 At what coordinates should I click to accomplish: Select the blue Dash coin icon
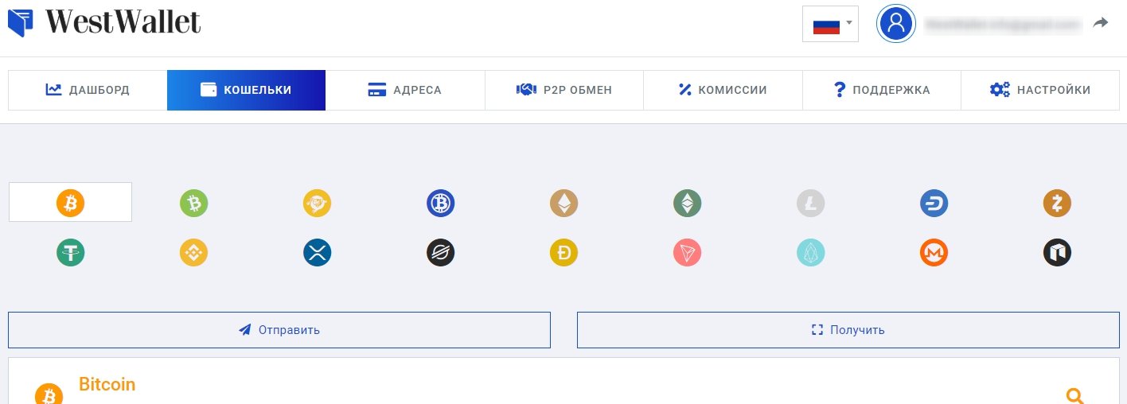pyautogui.click(x=934, y=204)
